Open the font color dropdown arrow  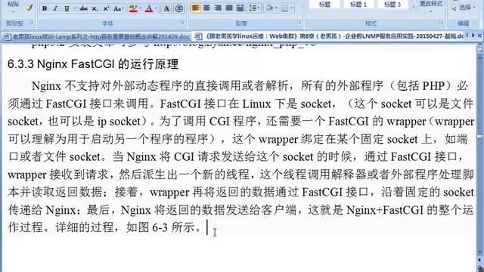coord(157,8)
